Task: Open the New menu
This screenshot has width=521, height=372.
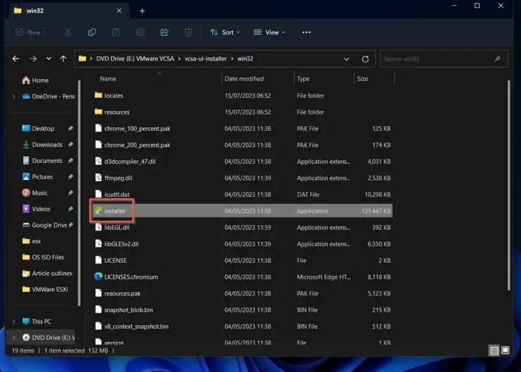Action: point(31,32)
